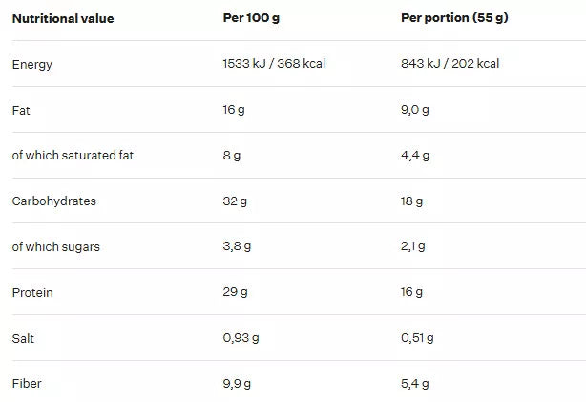The height and width of the screenshot is (402, 586).
Task: Click the 0,51 g salt per portion value
Action: 417,338
